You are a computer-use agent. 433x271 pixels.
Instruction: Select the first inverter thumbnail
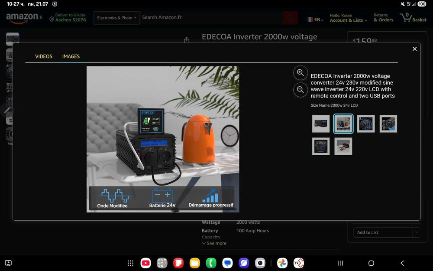click(x=320, y=124)
